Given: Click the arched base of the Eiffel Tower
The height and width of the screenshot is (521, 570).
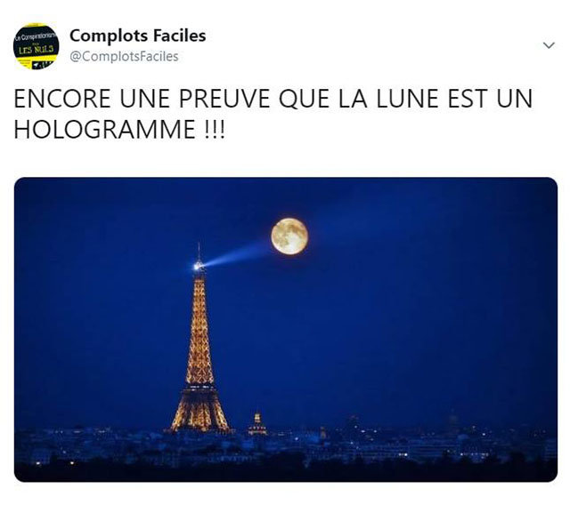Looking at the screenshot, I should (x=199, y=413).
